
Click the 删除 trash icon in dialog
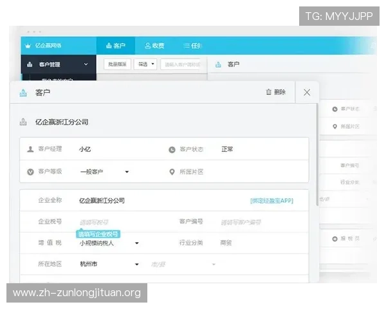[268, 92]
